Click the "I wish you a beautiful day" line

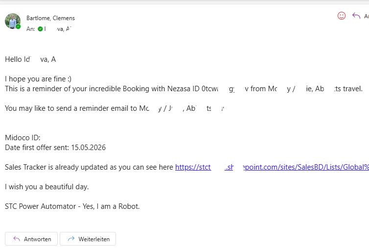[47, 187]
